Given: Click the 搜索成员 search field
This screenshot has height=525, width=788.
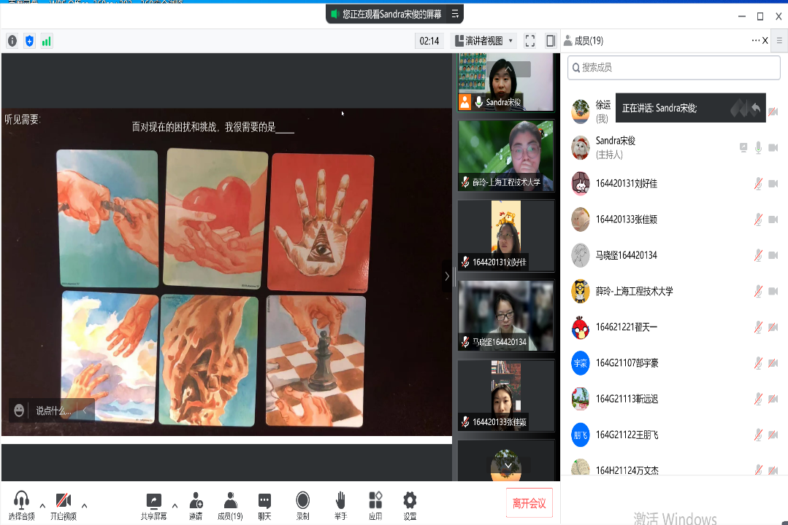Looking at the screenshot, I should pos(673,68).
